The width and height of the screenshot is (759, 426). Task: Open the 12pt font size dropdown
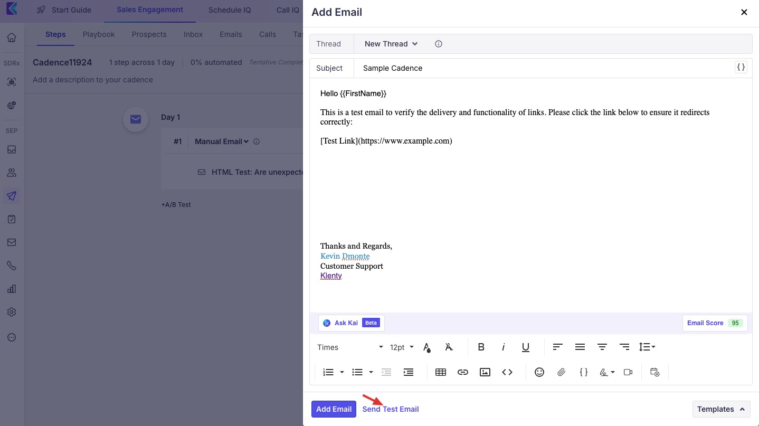(x=402, y=347)
